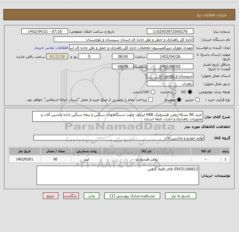Click response deadline time 08:00 field
The height and width of the screenshot is (232, 239).
[x=123, y=56]
